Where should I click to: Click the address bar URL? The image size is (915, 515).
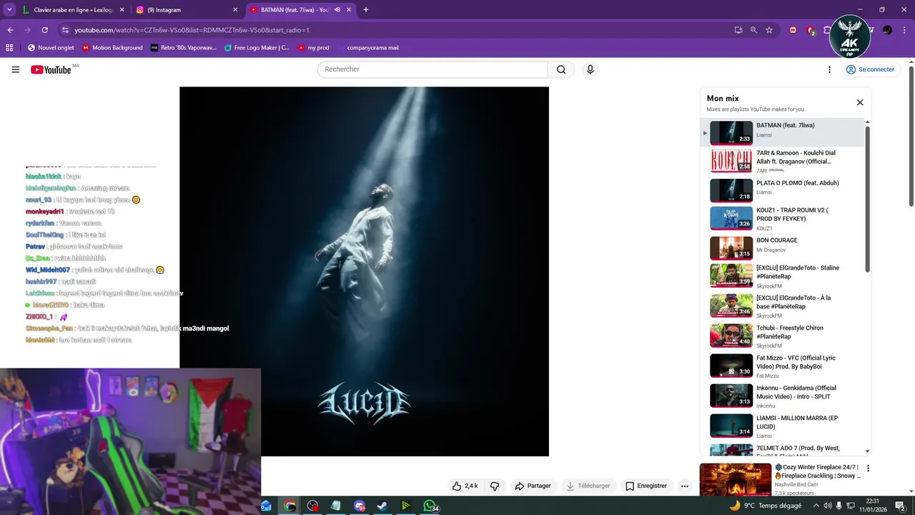click(192, 30)
